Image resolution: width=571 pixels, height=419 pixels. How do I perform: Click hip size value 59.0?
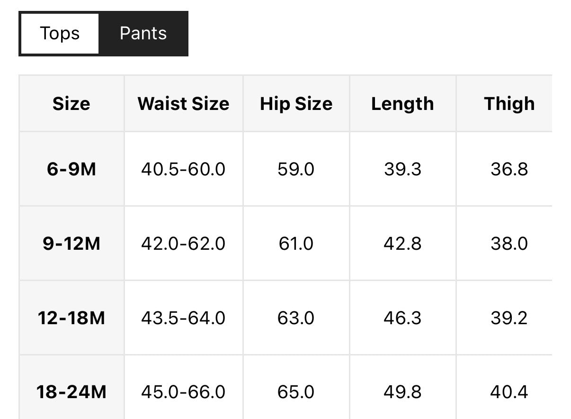point(296,169)
